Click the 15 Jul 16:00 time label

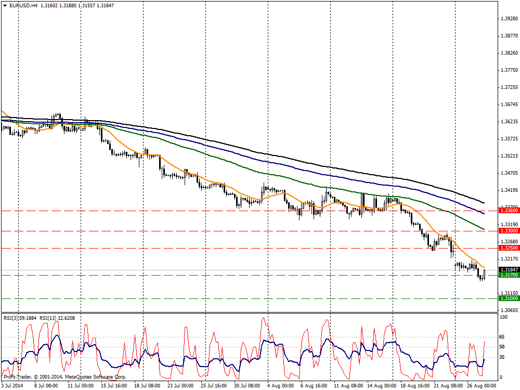[114, 386]
